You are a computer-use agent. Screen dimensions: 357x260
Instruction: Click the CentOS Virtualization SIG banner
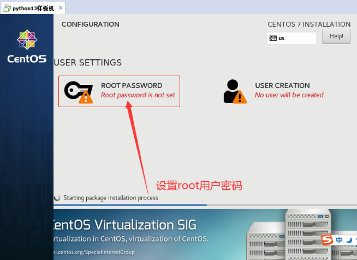[x=205, y=234]
